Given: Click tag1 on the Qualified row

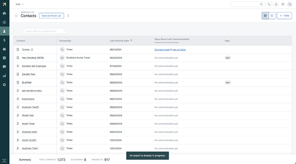Looking at the screenshot, I should click(228, 82).
